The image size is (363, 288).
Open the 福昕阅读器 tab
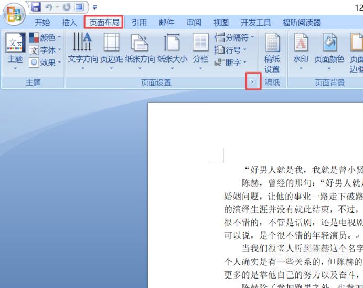pyautogui.click(x=302, y=23)
